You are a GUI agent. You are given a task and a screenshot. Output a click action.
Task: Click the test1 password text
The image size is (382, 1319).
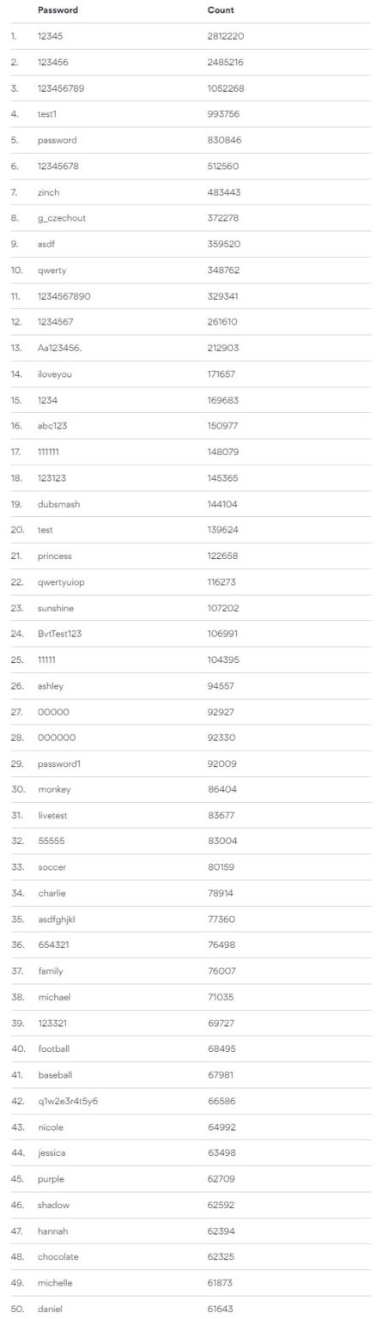click(49, 114)
